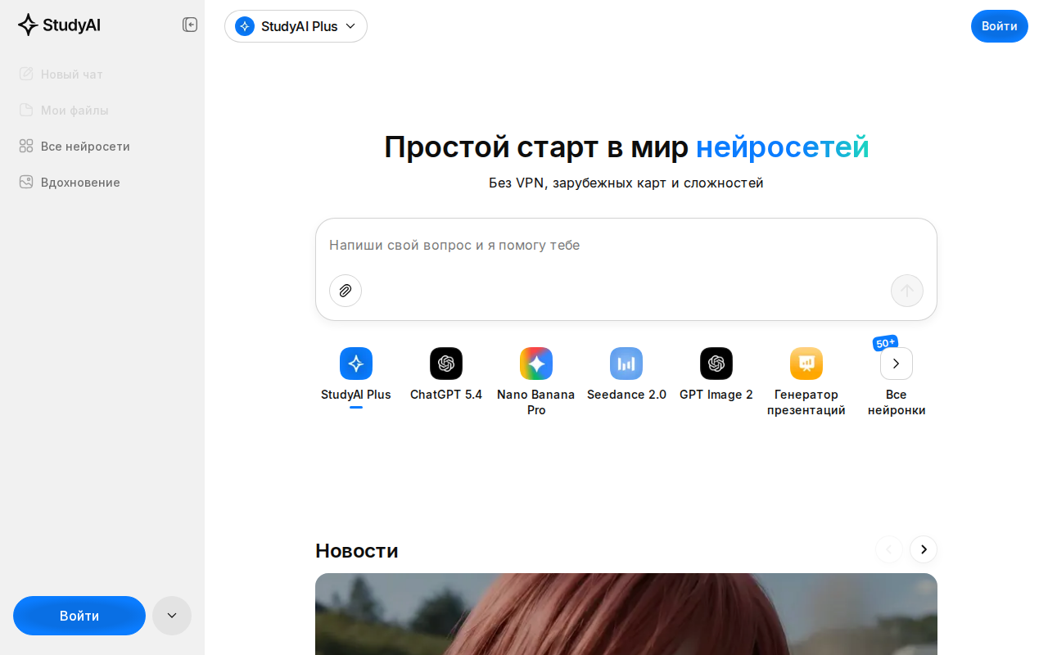1048x655 pixels.
Task: Click the top-right Войти button
Action: pos(999,26)
